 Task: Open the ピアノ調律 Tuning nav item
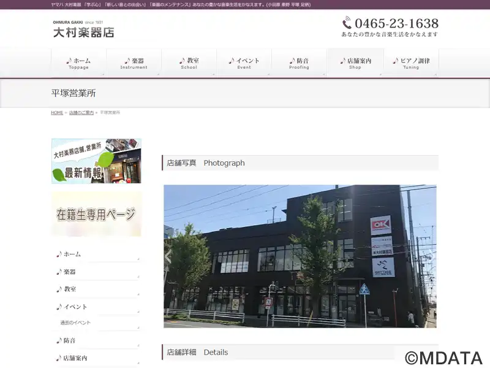(x=411, y=63)
